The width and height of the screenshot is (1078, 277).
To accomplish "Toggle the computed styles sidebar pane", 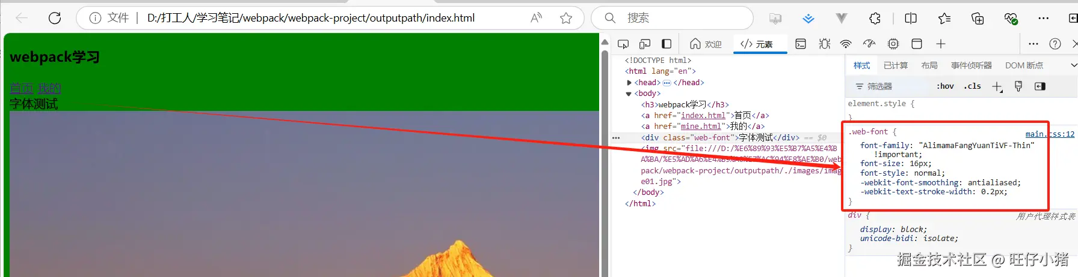I will pos(1039,86).
